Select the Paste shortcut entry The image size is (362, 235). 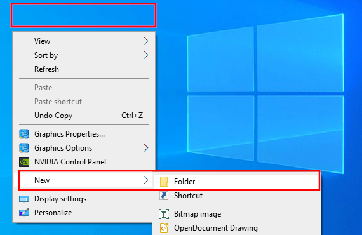(84, 102)
